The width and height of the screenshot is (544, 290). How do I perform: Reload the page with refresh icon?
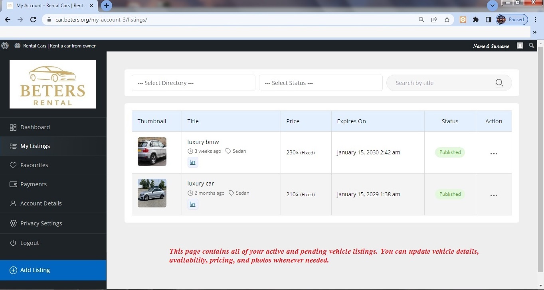(x=33, y=20)
